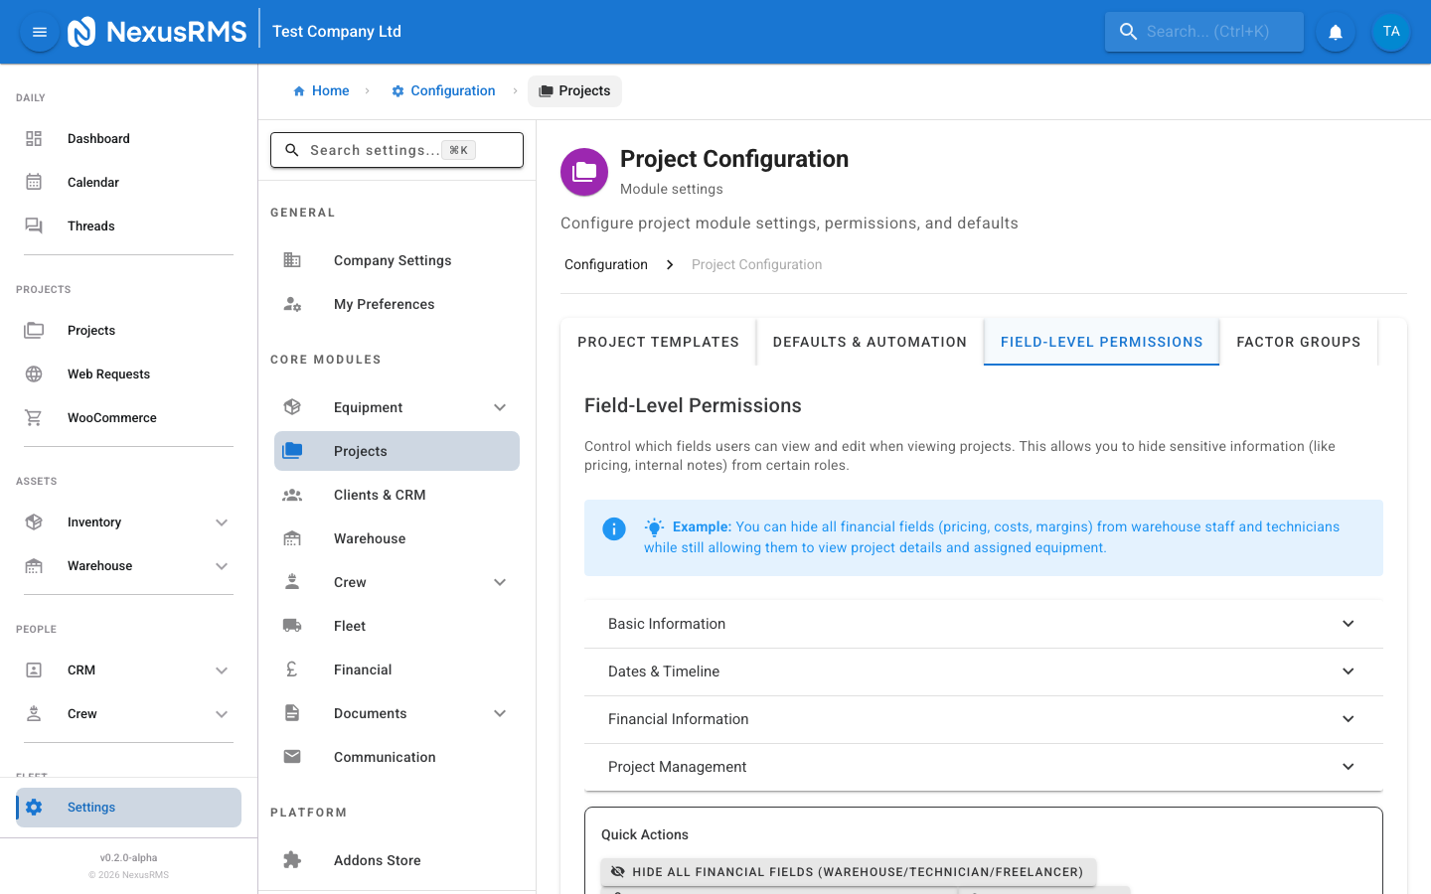Open Dashboard from the sidebar
The height and width of the screenshot is (894, 1431).
98,139
